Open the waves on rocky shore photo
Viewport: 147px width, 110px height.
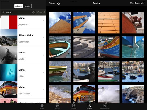click(60, 94)
